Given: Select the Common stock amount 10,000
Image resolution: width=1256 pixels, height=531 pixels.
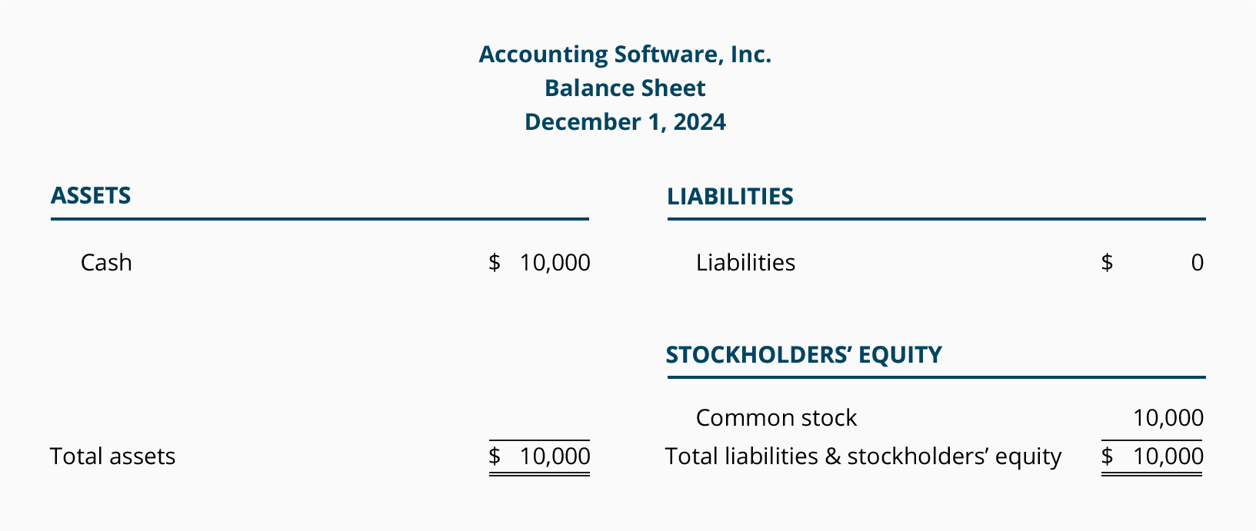Looking at the screenshot, I should [x=1168, y=418].
